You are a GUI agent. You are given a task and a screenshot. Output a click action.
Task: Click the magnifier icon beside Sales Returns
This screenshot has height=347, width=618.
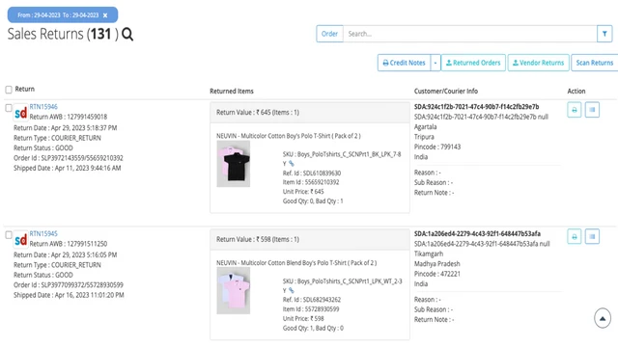click(x=127, y=35)
